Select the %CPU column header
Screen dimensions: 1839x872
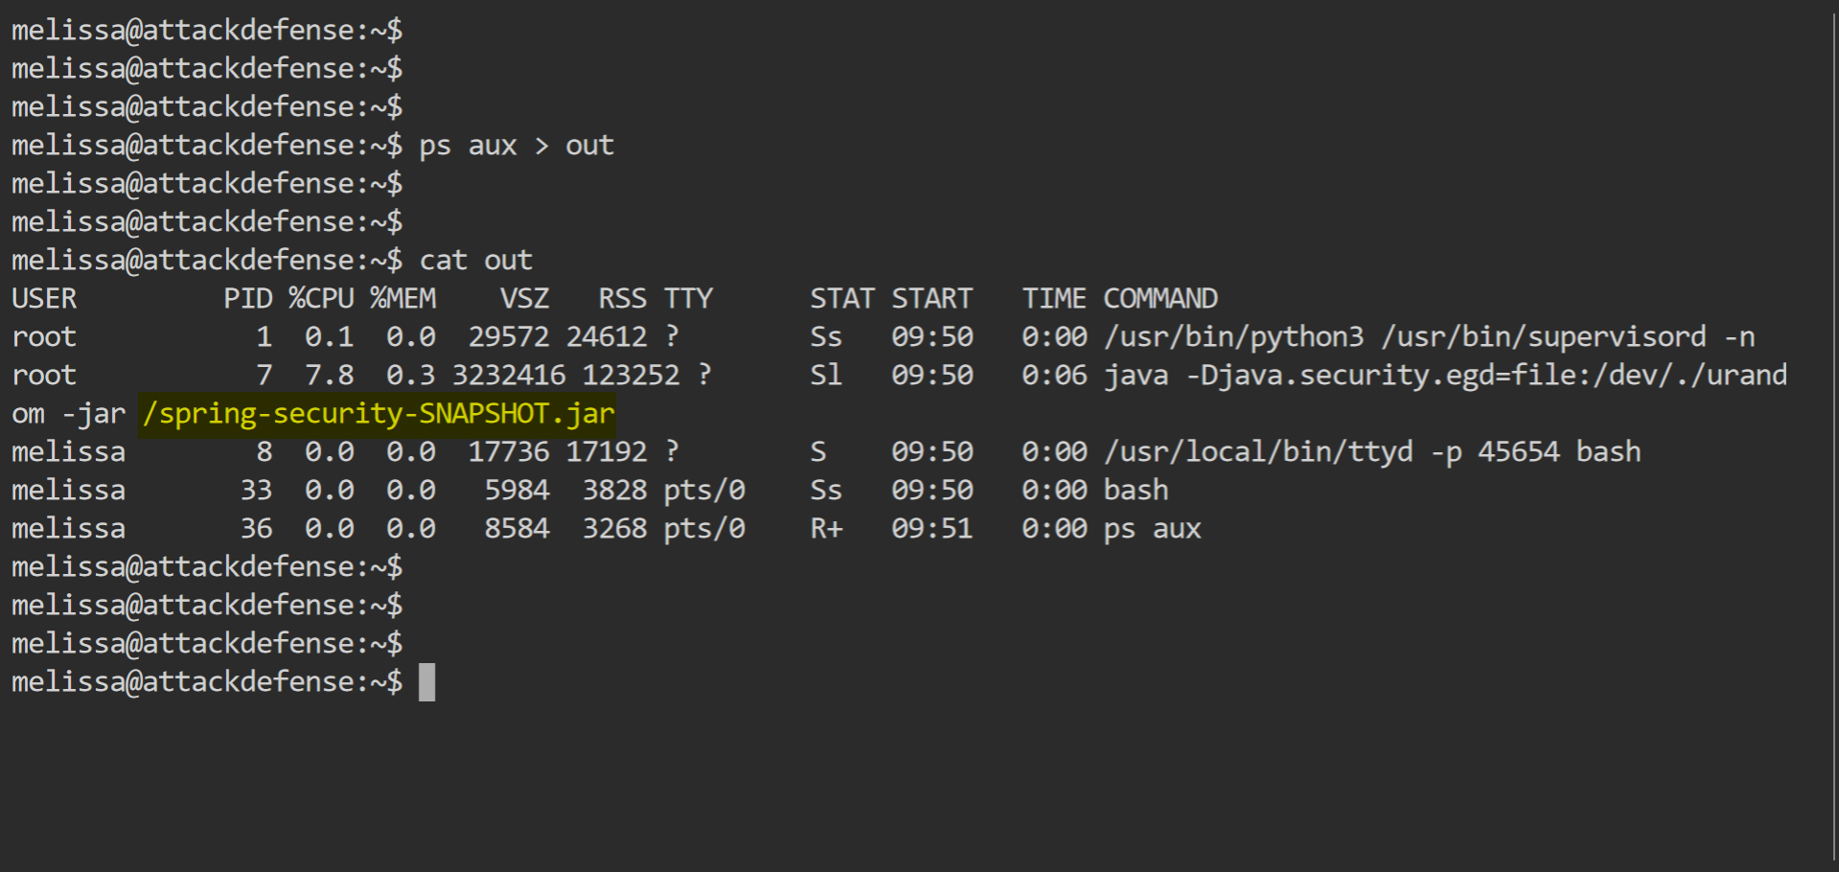[x=319, y=298]
